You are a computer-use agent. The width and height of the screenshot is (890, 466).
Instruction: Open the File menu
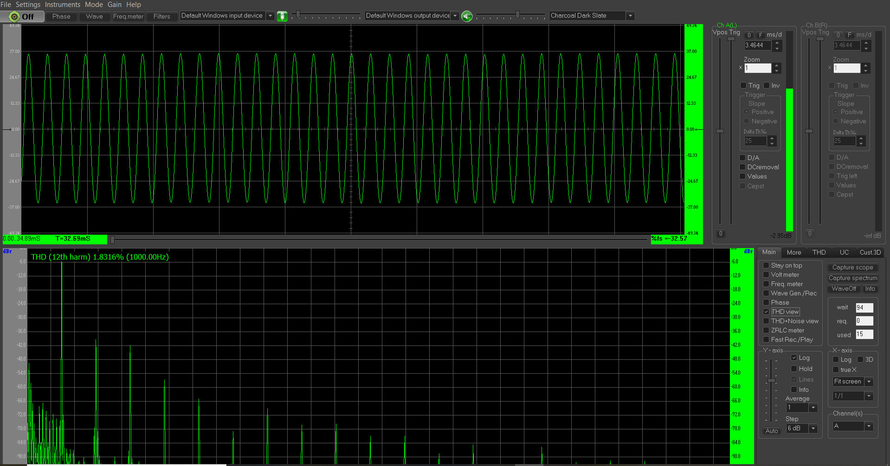(6, 5)
